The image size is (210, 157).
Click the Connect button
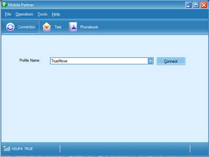171,61
